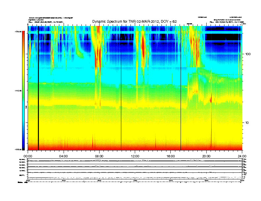Viewport: 261px width, 201px height.
Task: Click the -155.00 color bar label
Action: pos(18,149)
